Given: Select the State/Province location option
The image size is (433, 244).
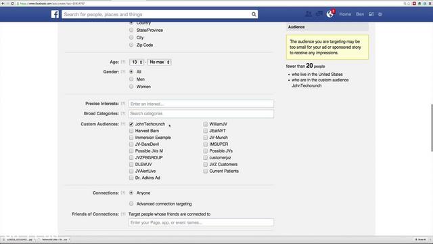Looking at the screenshot, I should (131, 30).
